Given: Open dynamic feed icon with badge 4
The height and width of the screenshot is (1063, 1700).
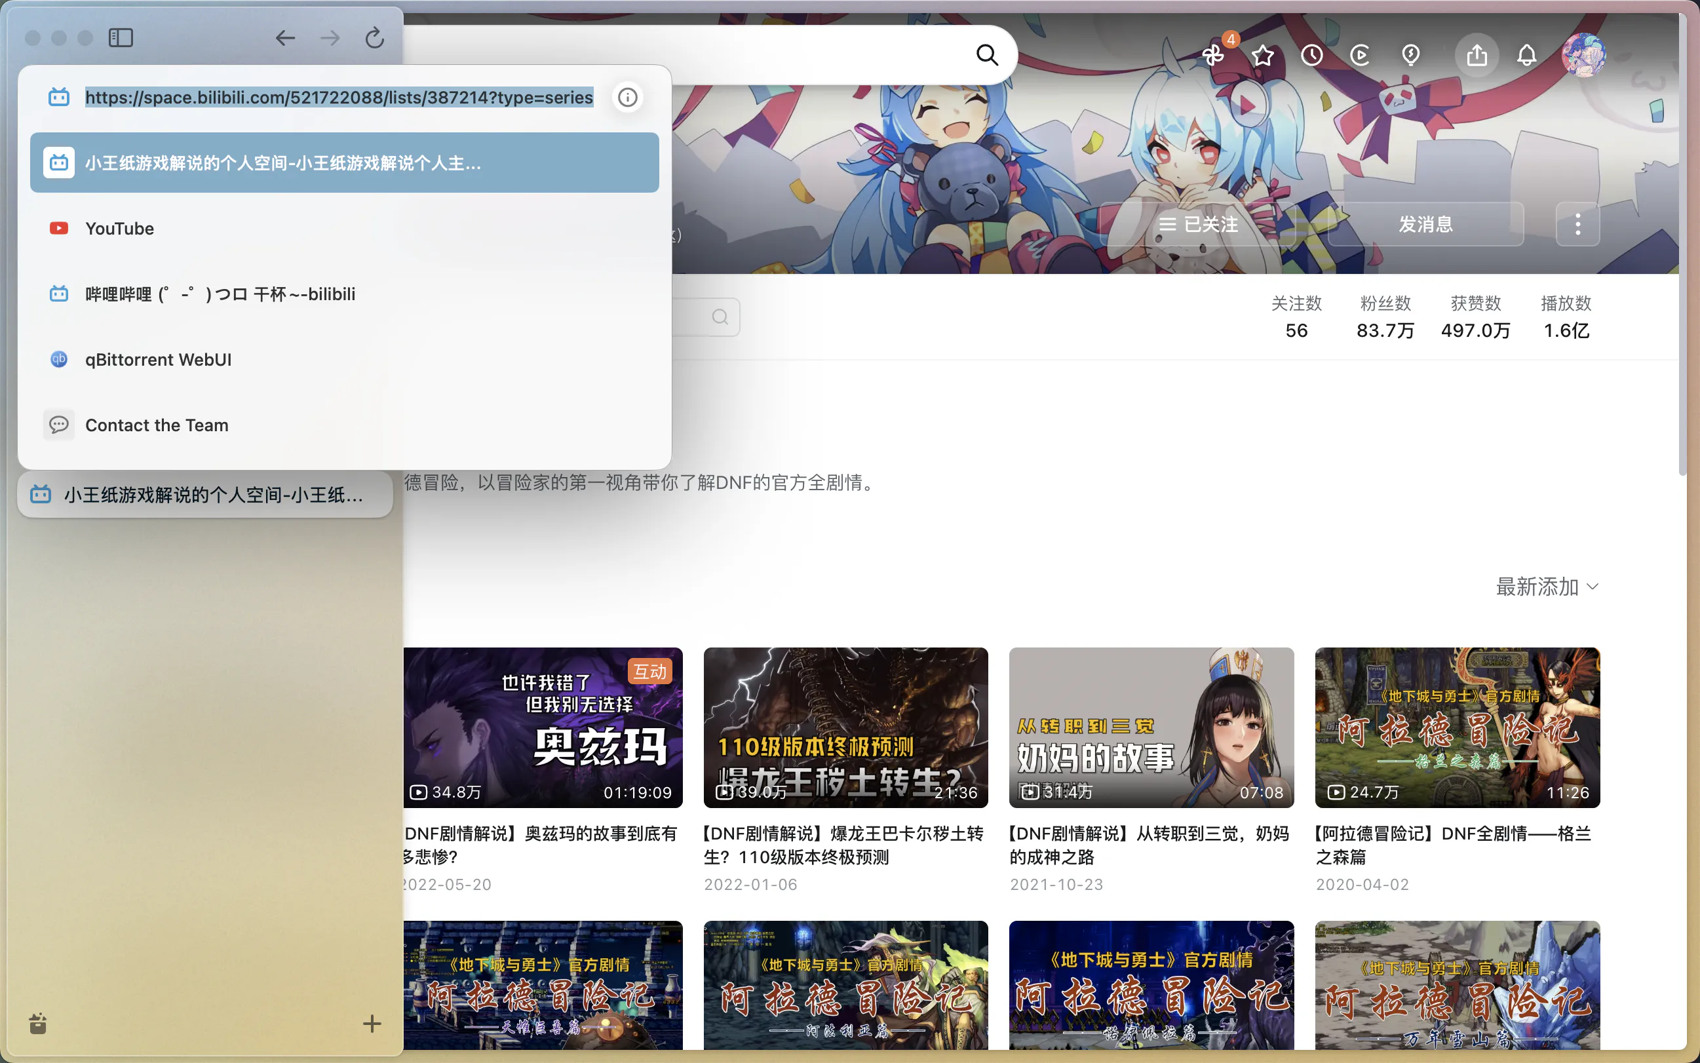Looking at the screenshot, I should (1214, 55).
